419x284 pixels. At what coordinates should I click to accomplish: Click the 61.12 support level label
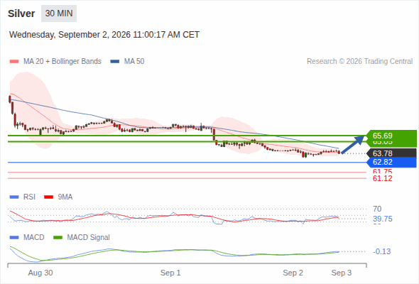point(382,178)
